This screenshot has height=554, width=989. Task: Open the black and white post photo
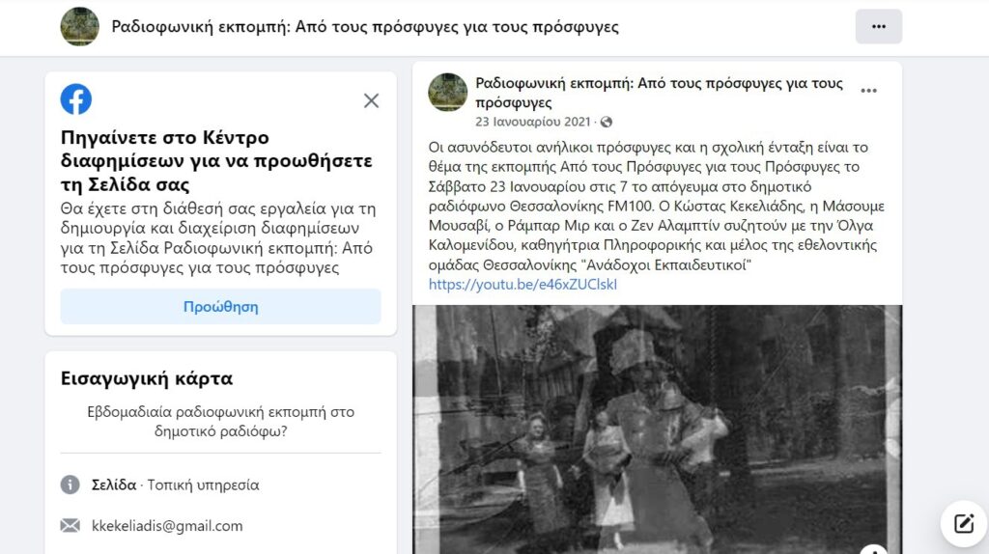657,429
